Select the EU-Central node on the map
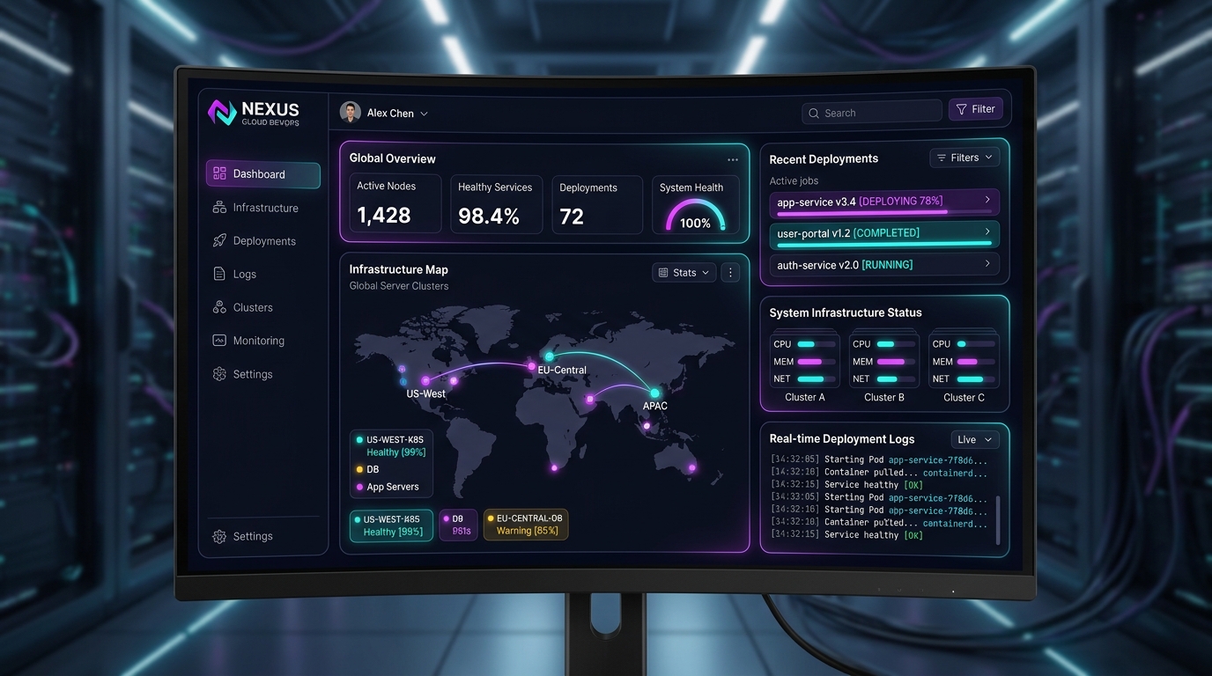This screenshot has height=676, width=1212. [549, 356]
